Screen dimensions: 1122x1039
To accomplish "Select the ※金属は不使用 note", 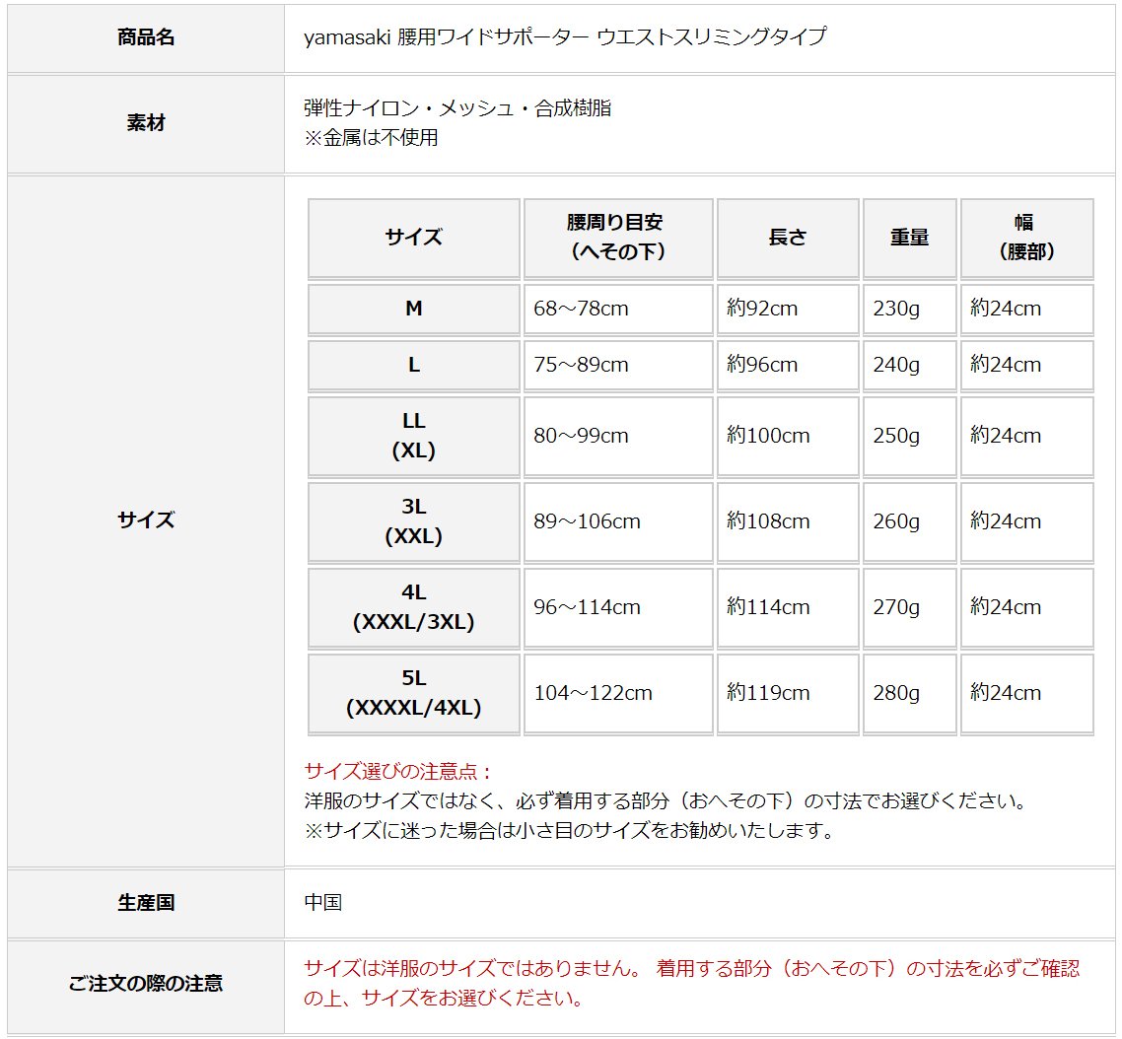I will point(372,138).
